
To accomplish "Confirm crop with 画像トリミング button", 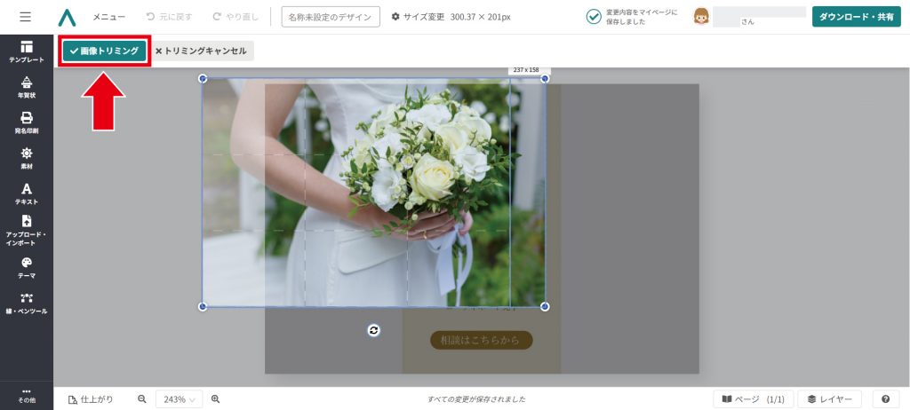I will click(104, 51).
